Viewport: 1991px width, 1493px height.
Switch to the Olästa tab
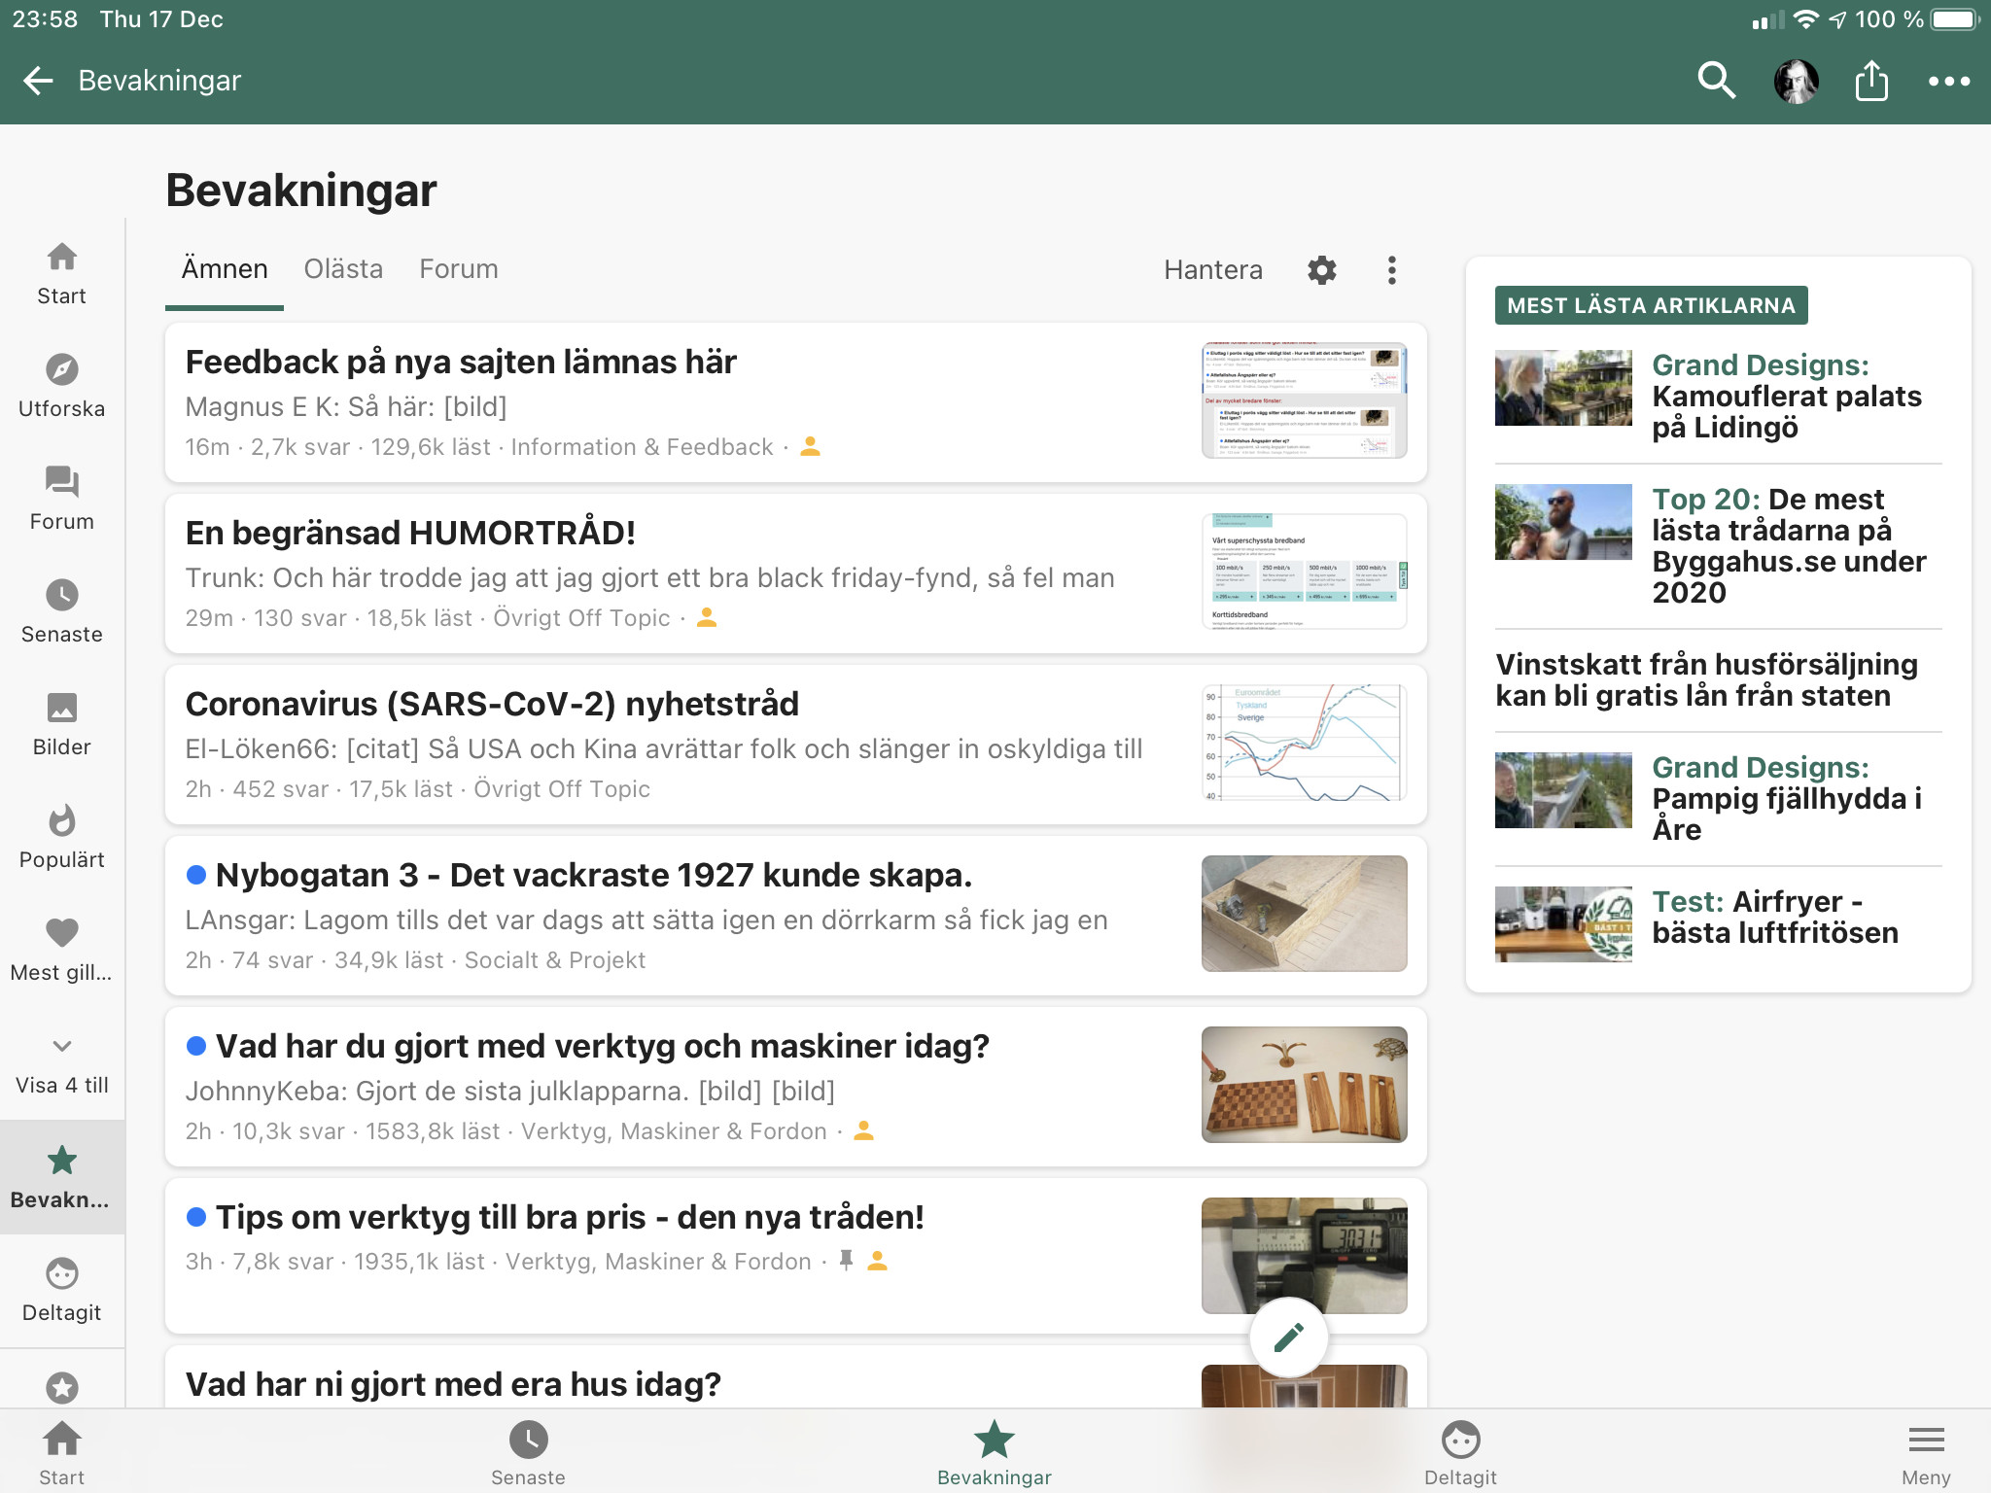click(x=343, y=269)
